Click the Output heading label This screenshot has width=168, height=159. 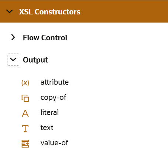(35, 60)
